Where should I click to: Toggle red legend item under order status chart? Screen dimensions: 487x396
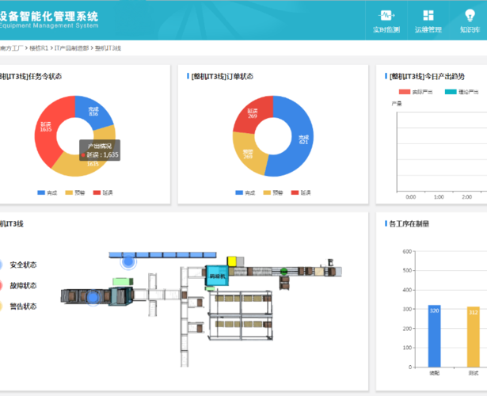301,192
